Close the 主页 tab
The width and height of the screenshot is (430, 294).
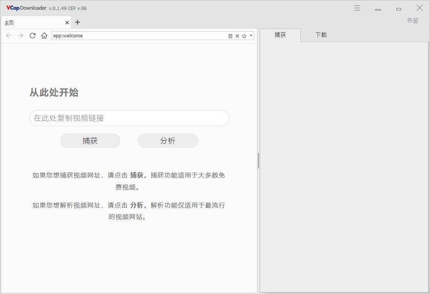coord(67,22)
